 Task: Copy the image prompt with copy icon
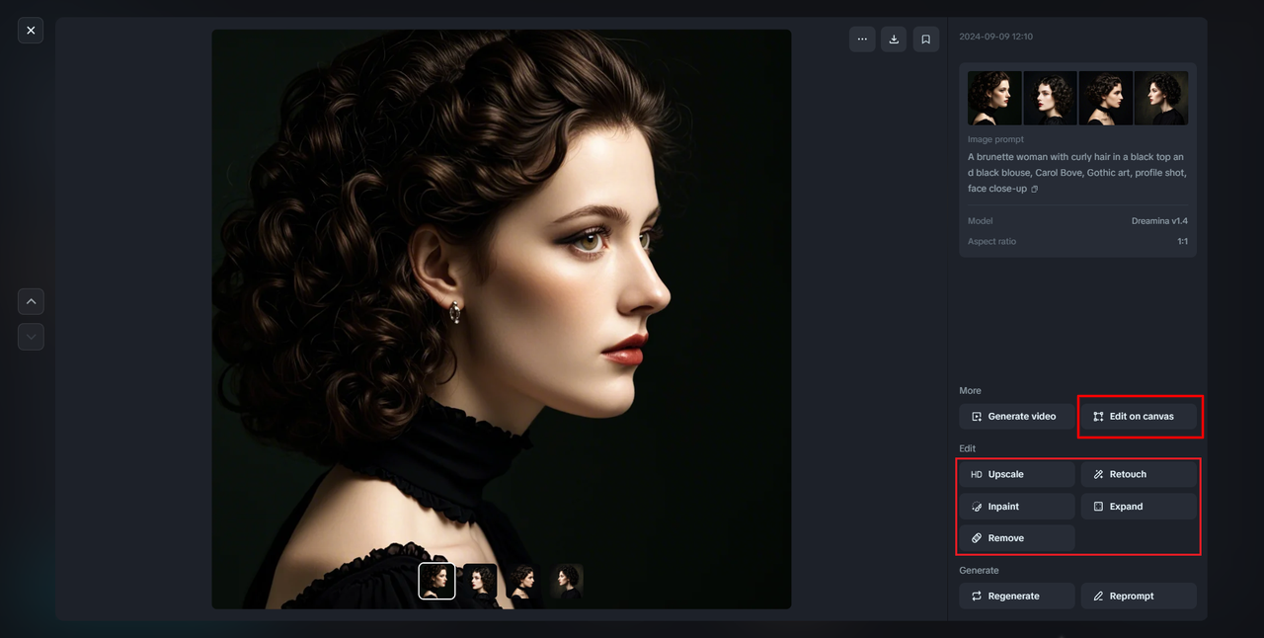1035,189
